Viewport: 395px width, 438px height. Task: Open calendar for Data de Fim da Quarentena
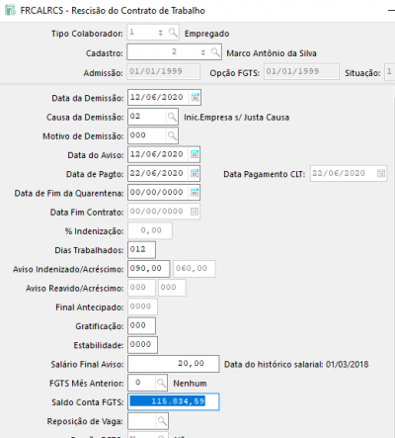click(195, 193)
